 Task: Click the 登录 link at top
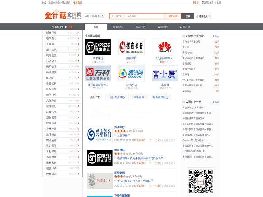[196, 3]
